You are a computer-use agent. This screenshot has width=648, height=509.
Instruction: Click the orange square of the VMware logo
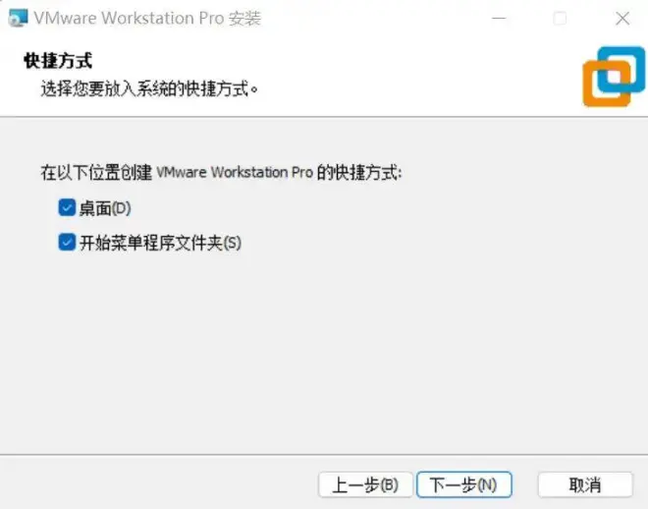coord(606,84)
